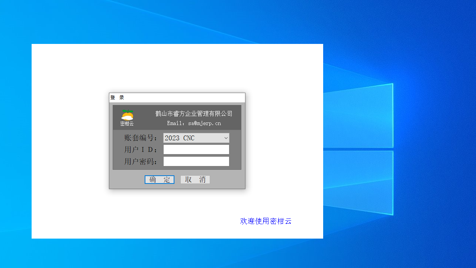The height and width of the screenshot is (268, 476).
Task: Click the company name 鹤山市睿方企业管理有限公司
Action: click(x=193, y=114)
